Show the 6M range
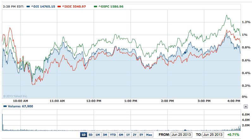 coord(121,135)
